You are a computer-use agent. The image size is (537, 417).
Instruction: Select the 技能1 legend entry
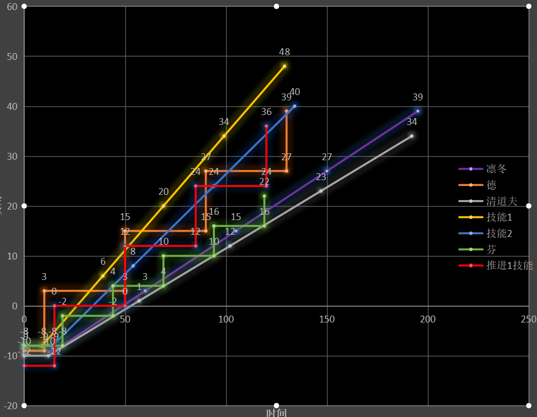[486, 217]
